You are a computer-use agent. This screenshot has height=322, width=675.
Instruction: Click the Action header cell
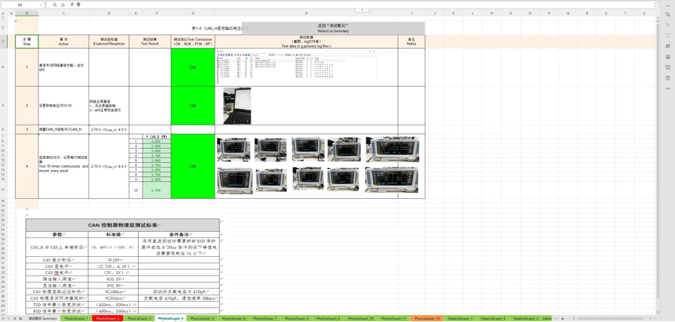63,42
